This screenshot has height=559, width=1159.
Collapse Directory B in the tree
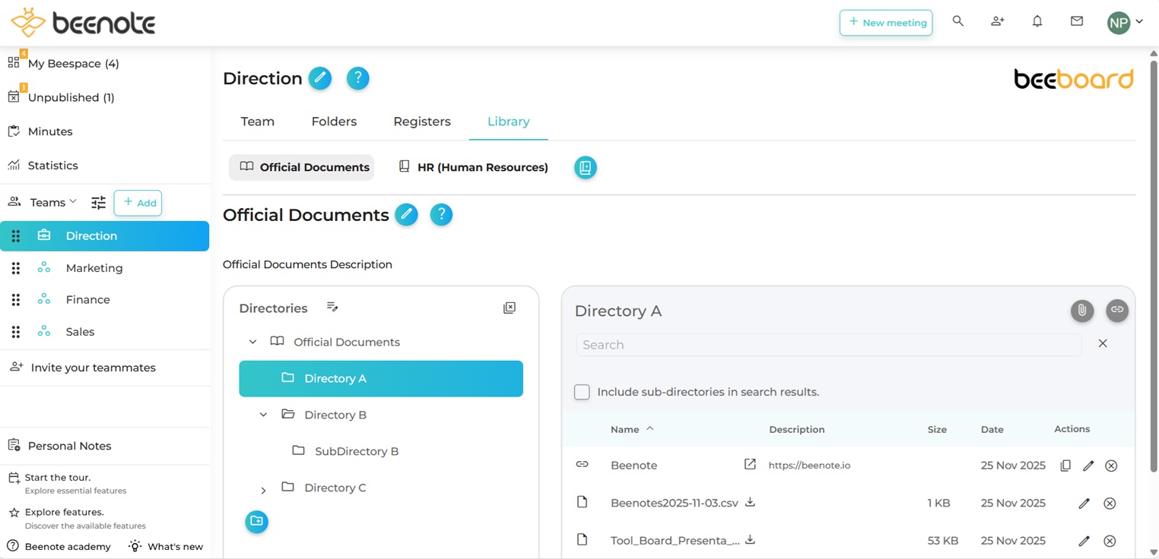[x=263, y=415]
